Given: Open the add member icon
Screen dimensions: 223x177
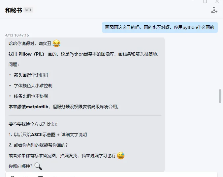Looking at the screenshot, I should [x=214, y=10].
